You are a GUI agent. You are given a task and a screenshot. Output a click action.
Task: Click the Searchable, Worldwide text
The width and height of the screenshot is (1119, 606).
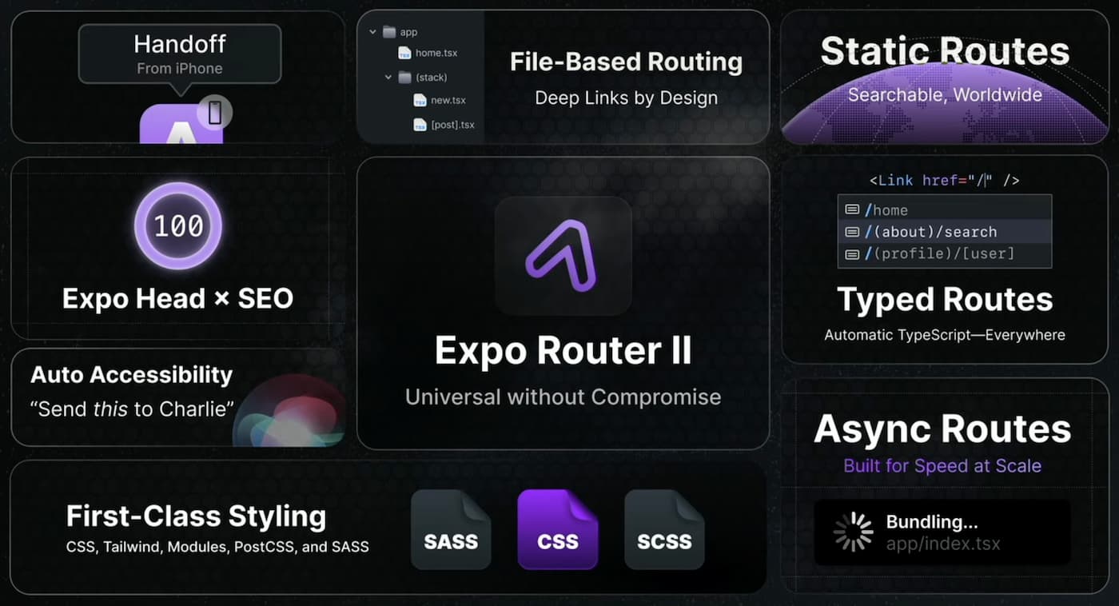tap(945, 94)
